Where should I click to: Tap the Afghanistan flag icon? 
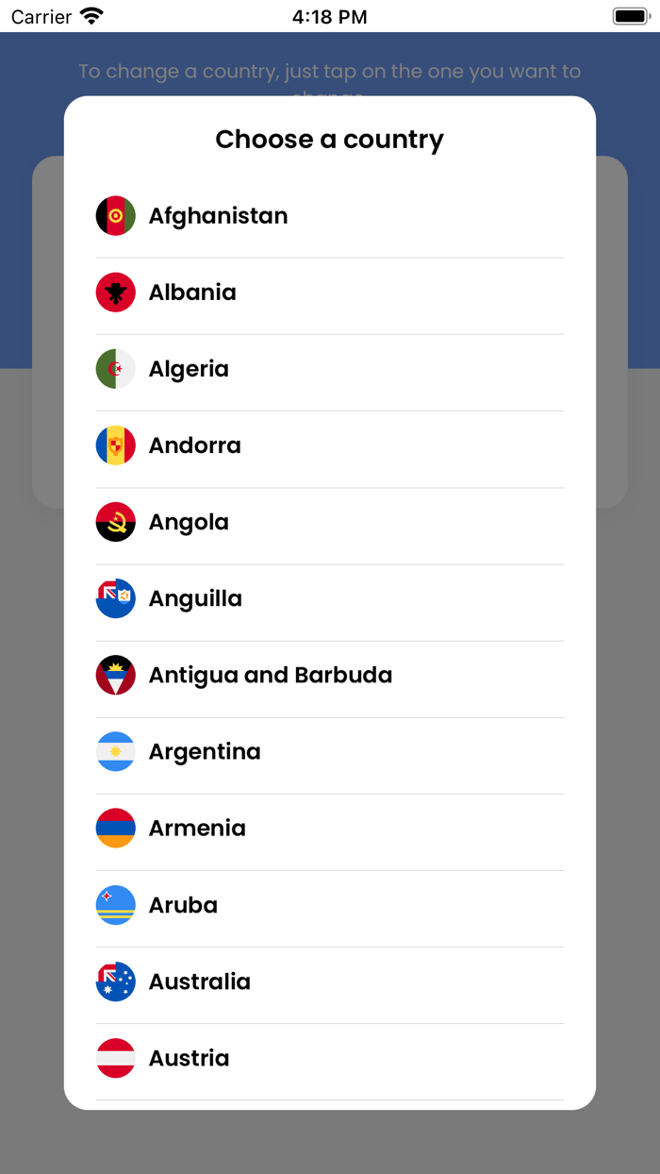[116, 216]
